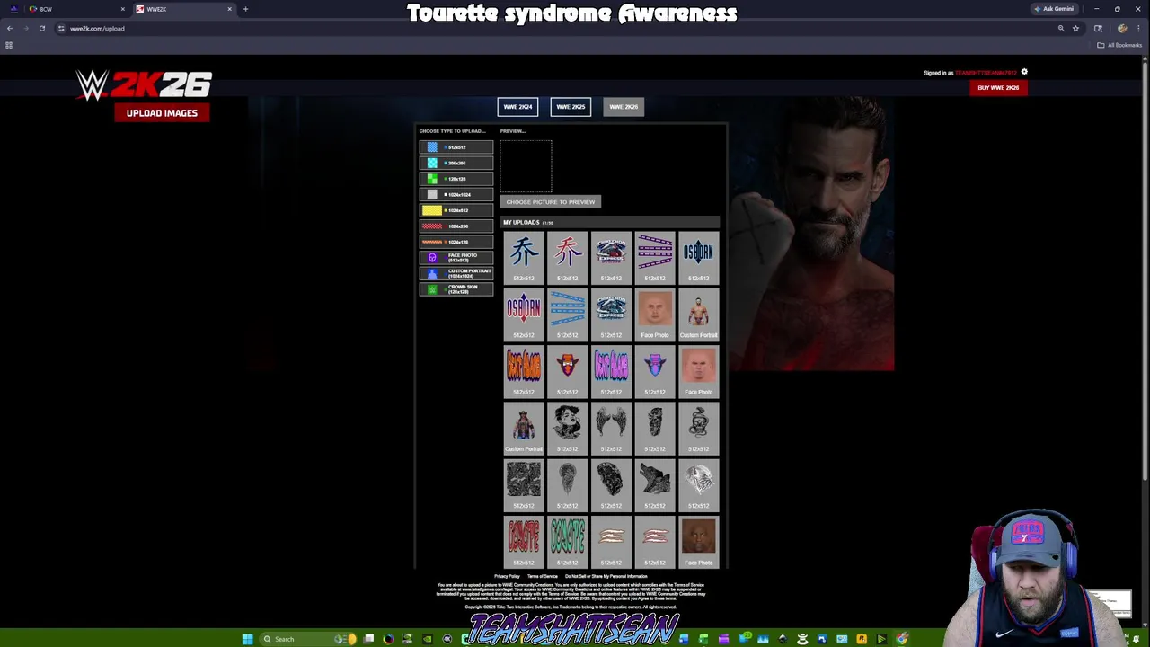
Task: Choose the 1024x1024 upload type
Action: click(456, 194)
